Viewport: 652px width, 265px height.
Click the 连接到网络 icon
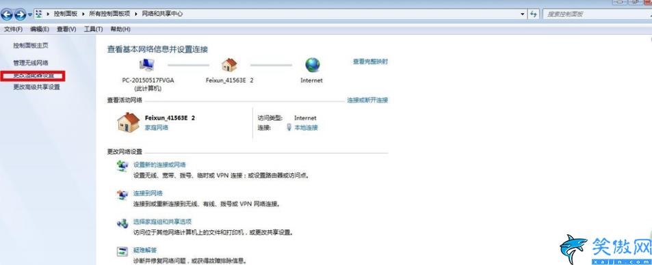pos(122,195)
